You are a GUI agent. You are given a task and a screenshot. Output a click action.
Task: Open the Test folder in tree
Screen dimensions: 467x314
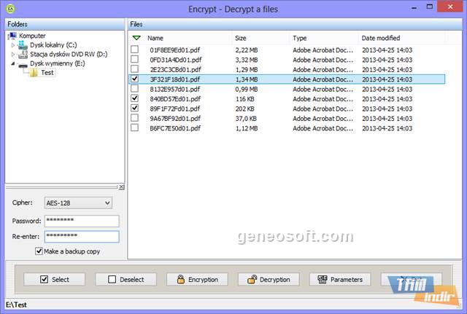[47, 73]
